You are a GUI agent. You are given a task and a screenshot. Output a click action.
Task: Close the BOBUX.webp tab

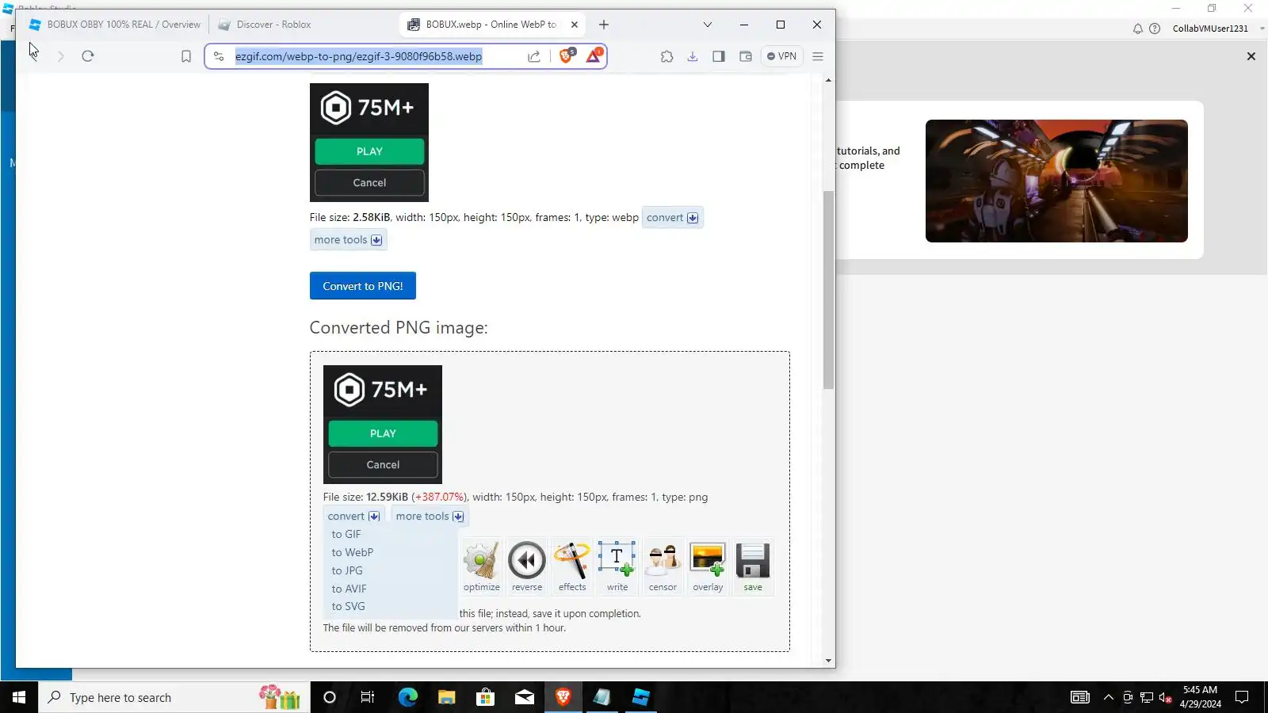coord(575,25)
